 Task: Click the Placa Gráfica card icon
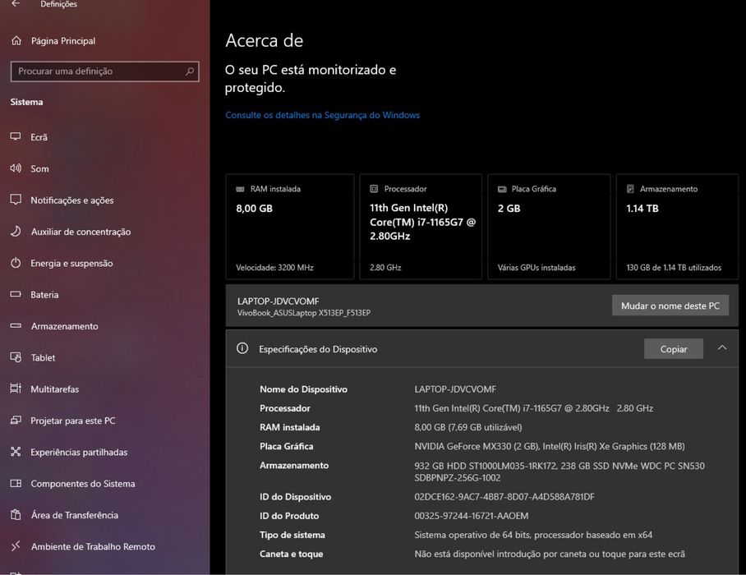pos(502,189)
